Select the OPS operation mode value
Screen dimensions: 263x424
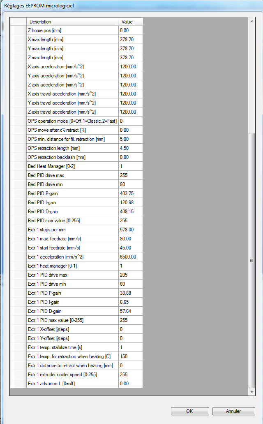(x=131, y=121)
